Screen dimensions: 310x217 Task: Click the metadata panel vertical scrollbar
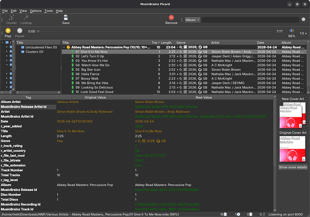point(275,154)
